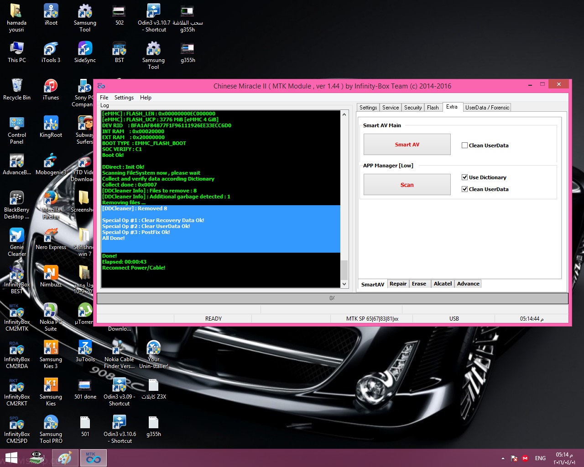Switch to the Flash tab
Image resolution: width=584 pixels, height=467 pixels.
point(433,108)
